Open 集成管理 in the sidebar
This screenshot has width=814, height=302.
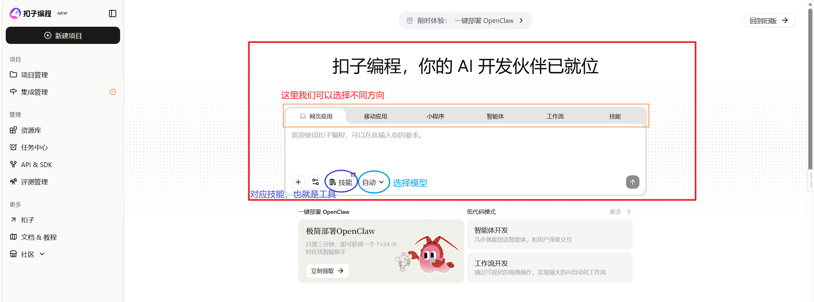tap(63, 92)
